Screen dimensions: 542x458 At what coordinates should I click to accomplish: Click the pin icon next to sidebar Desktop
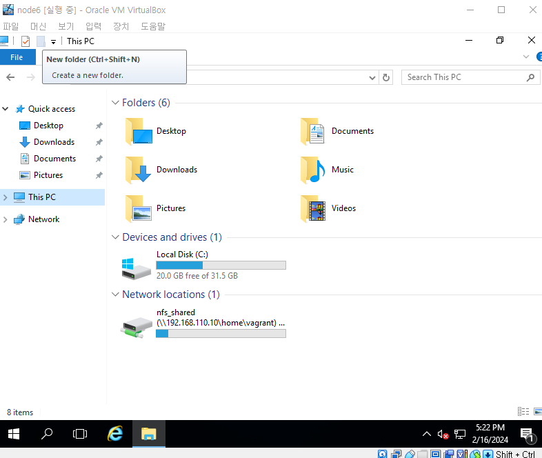(x=99, y=126)
